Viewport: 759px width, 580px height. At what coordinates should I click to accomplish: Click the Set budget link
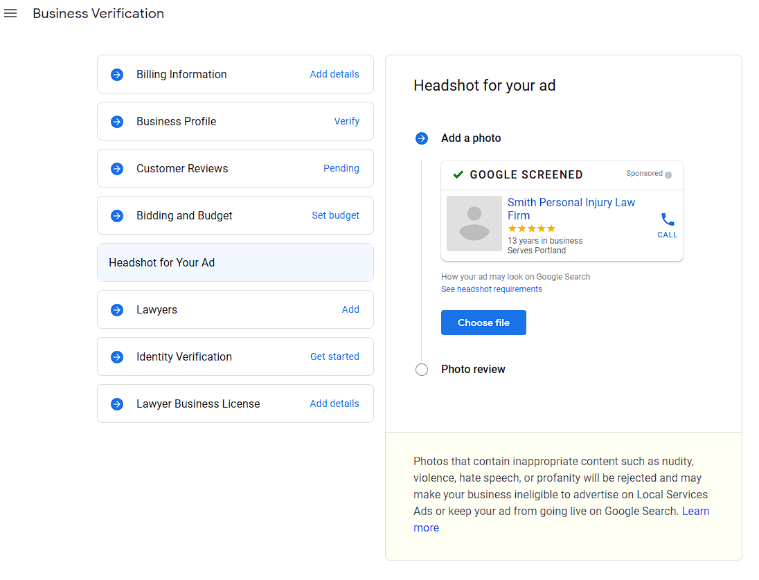point(335,216)
